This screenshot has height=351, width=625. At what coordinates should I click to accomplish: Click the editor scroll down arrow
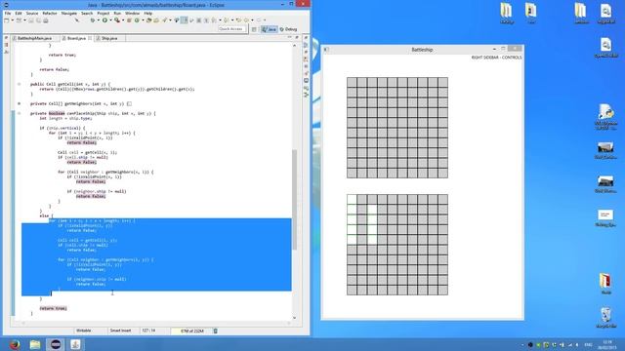click(x=295, y=318)
